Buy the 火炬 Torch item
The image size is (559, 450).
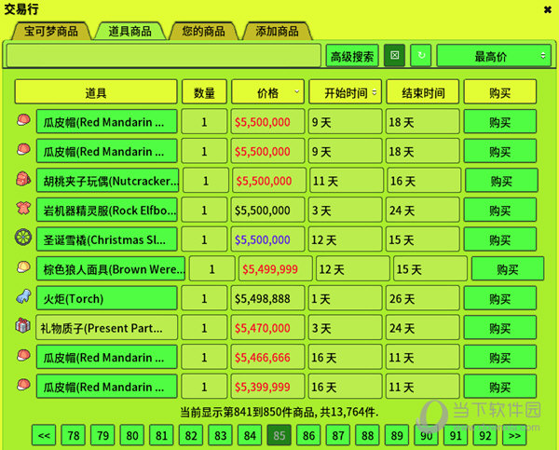pyautogui.click(x=500, y=298)
